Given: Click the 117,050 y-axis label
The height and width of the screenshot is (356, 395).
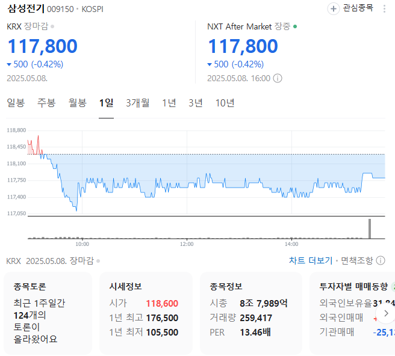Looking at the screenshot, I should pos(16,213).
